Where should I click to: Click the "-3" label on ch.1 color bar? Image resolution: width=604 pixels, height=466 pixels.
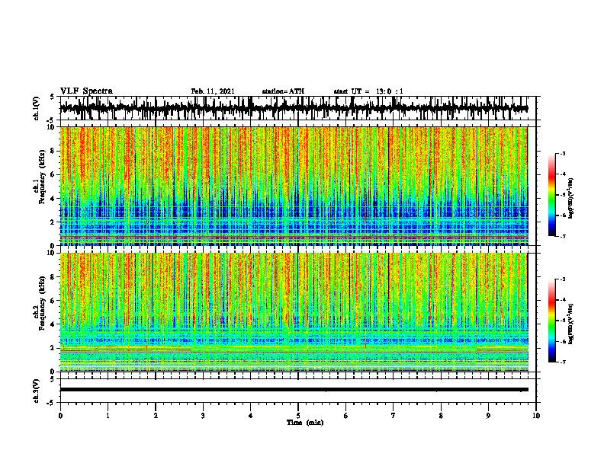[x=563, y=153]
